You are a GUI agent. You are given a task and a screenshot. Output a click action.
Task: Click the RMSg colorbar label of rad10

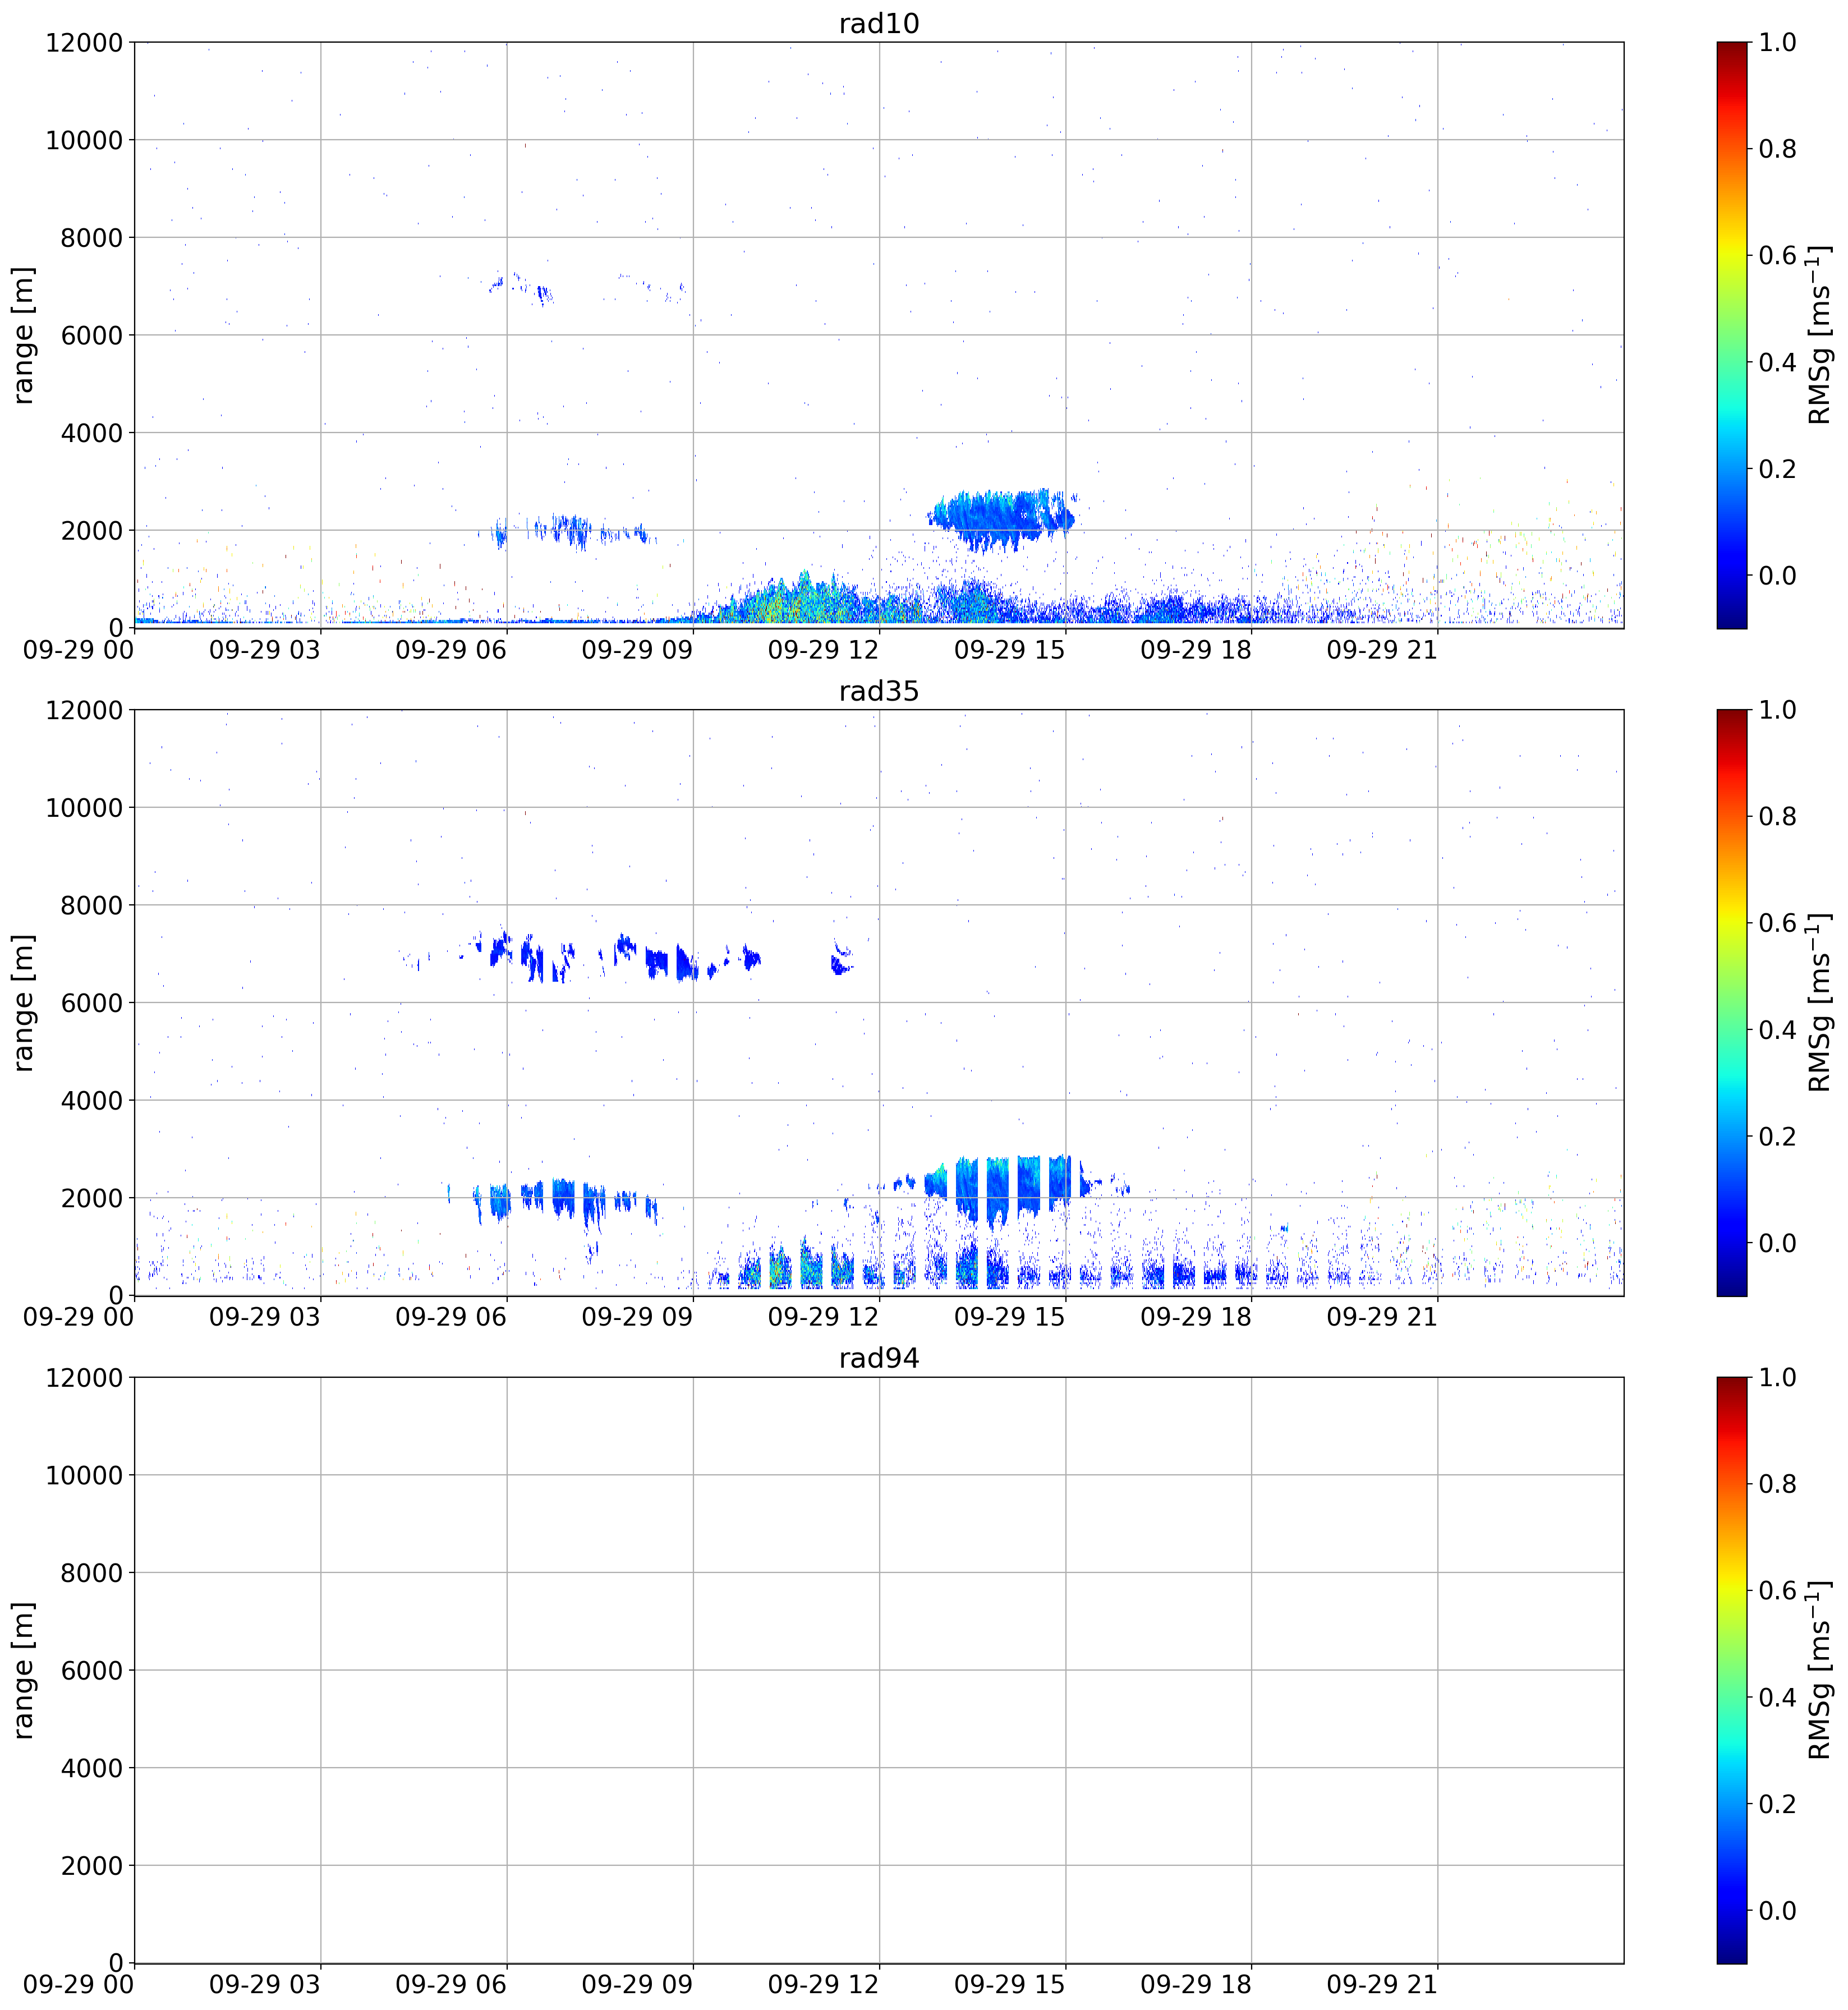click(x=1820, y=335)
